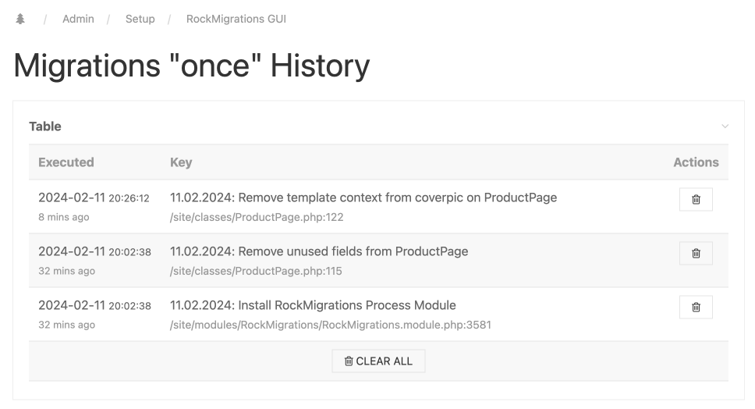Open the Admin breadcrumb link

click(78, 19)
